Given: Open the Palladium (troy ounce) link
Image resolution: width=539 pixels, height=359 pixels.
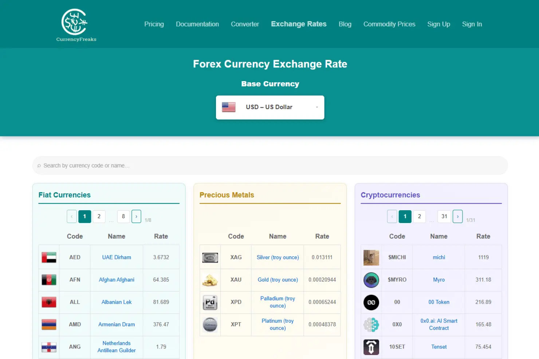Looking at the screenshot, I should (x=278, y=302).
